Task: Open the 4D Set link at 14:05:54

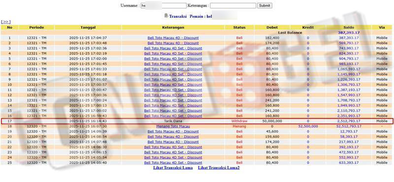Action: (x=173, y=157)
